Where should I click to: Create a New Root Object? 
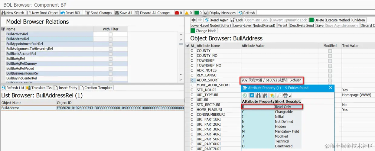tap(43, 13)
